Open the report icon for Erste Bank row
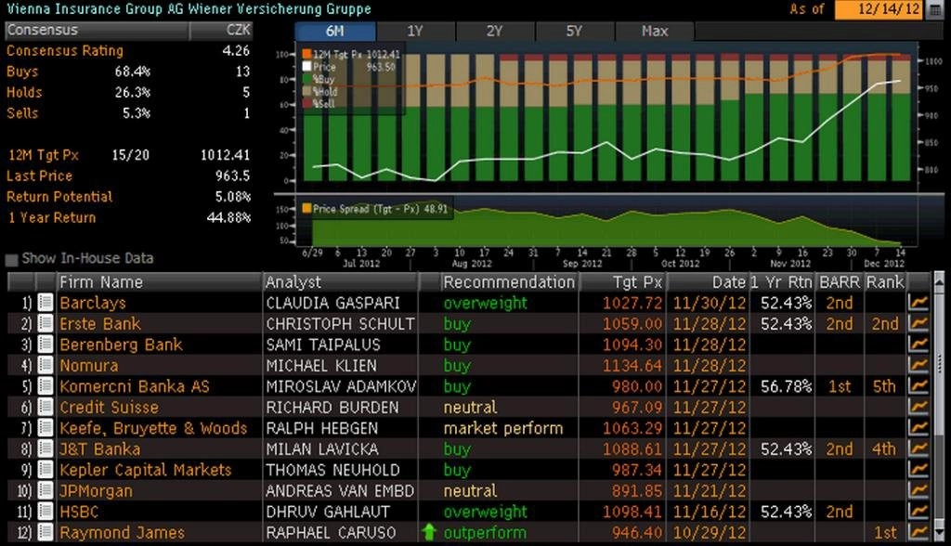Viewport: 951px width, 546px height. [46, 323]
